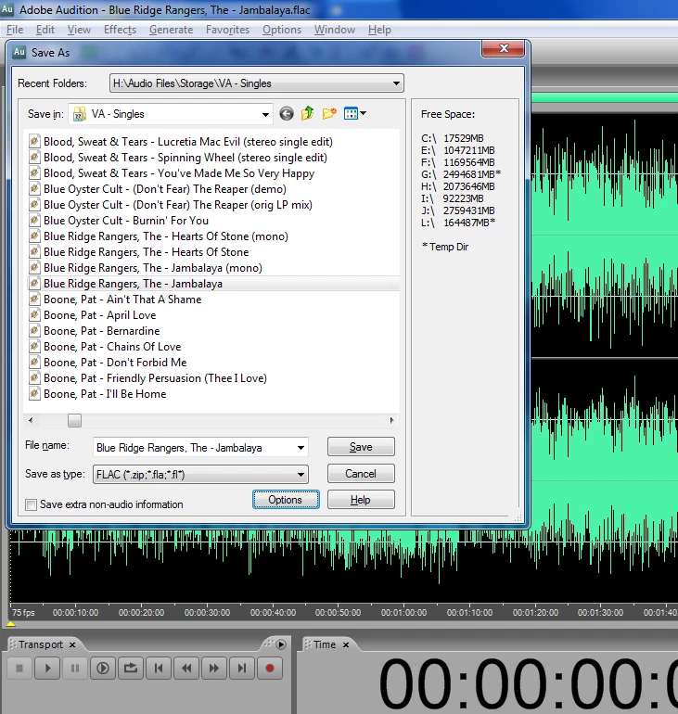Screen dimensions: 678x714
Task: Click the file list right scroll arrow
Action: pyautogui.click(x=391, y=420)
